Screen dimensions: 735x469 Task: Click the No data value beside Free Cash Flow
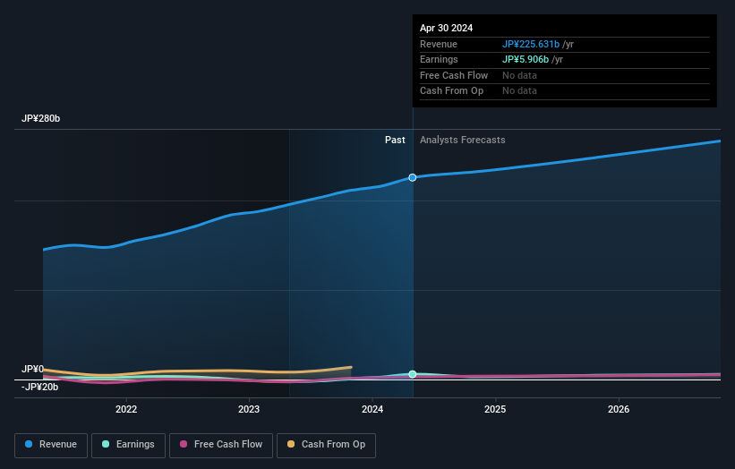pos(519,75)
